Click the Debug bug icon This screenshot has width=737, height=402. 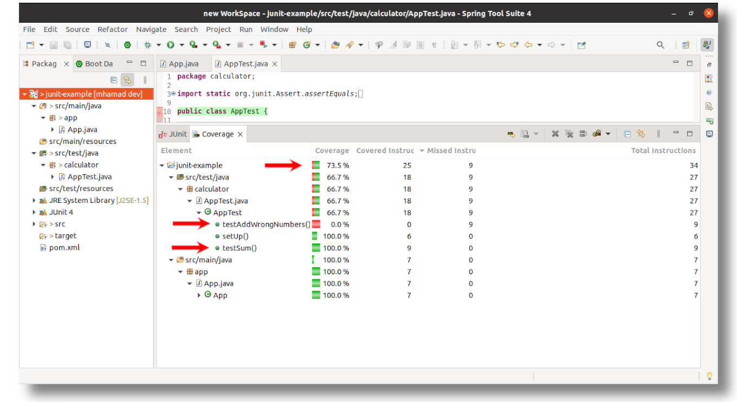(x=147, y=45)
